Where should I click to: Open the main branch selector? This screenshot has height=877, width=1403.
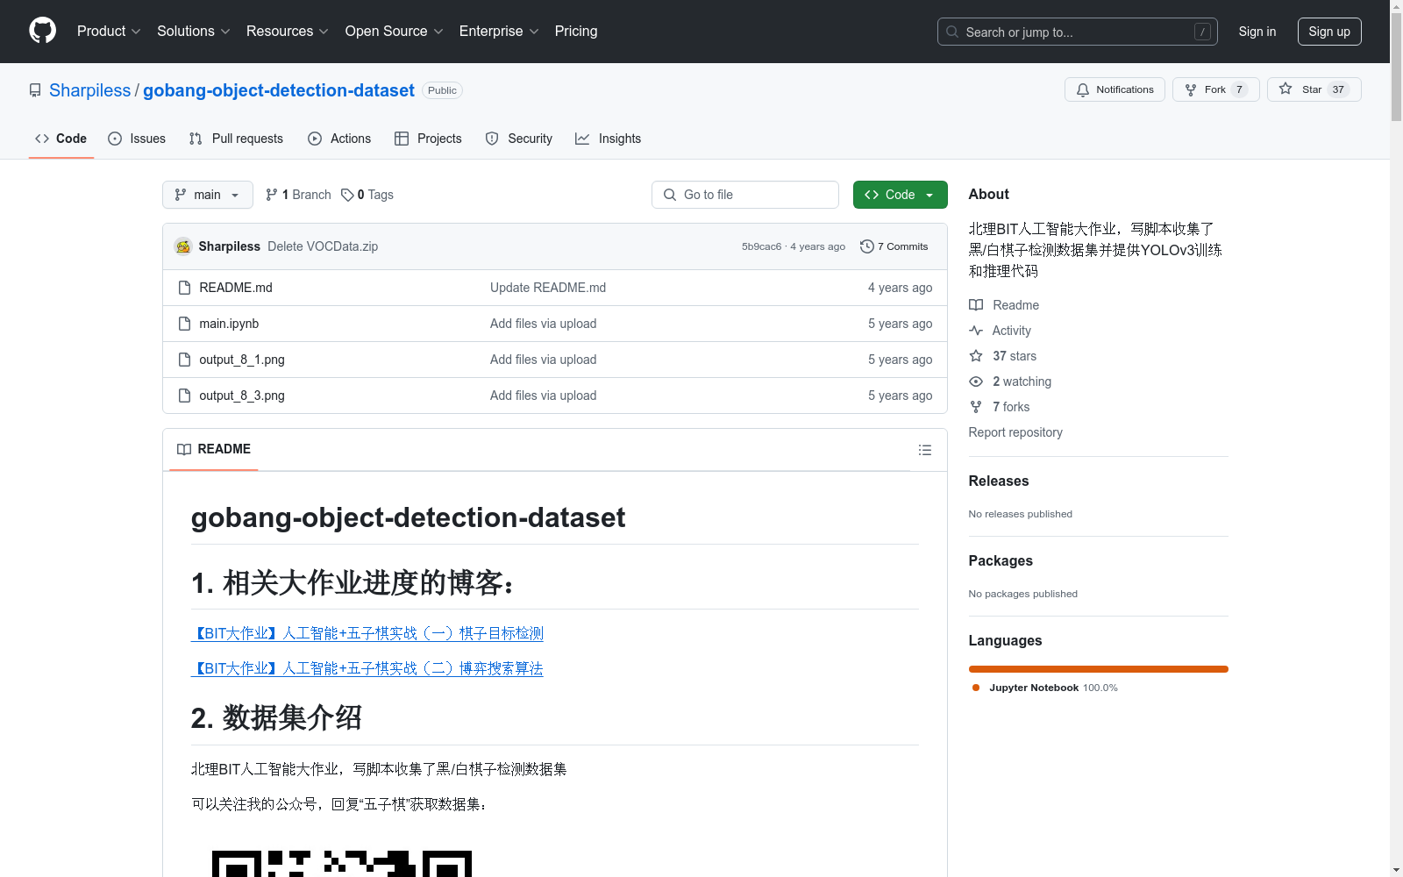(x=208, y=195)
